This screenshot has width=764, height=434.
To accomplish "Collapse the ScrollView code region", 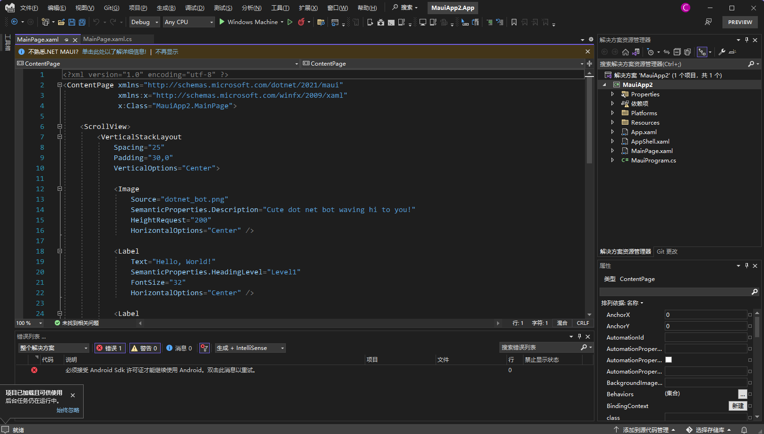I will [x=60, y=127].
